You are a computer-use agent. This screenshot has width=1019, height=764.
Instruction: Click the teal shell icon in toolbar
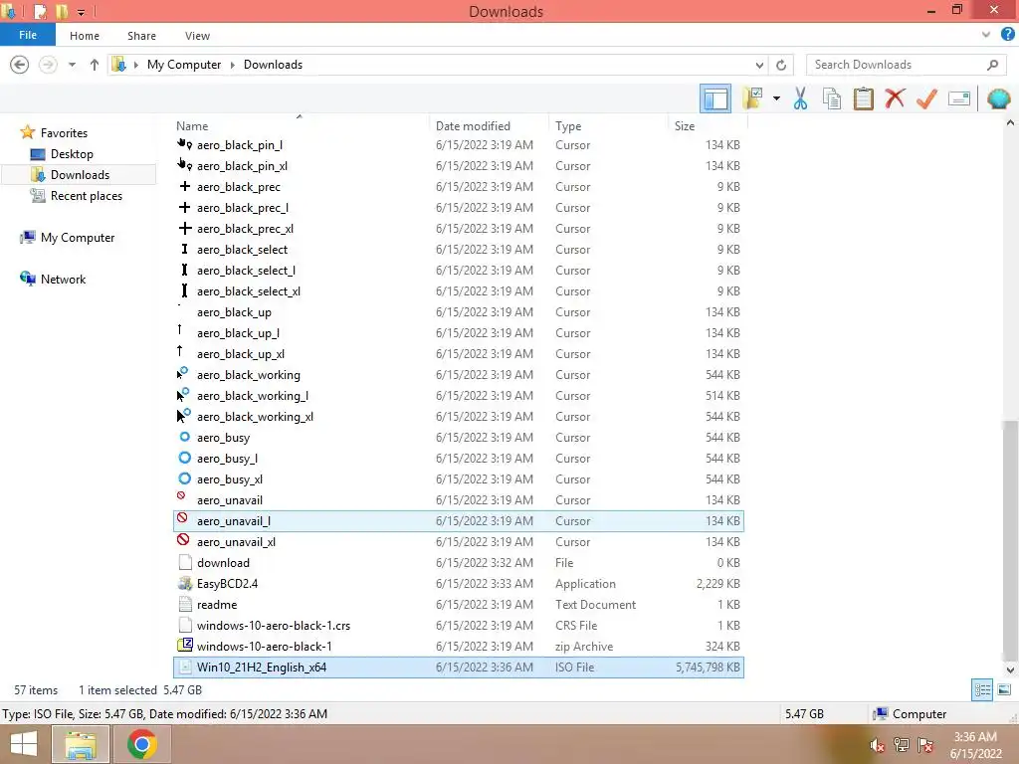999,98
